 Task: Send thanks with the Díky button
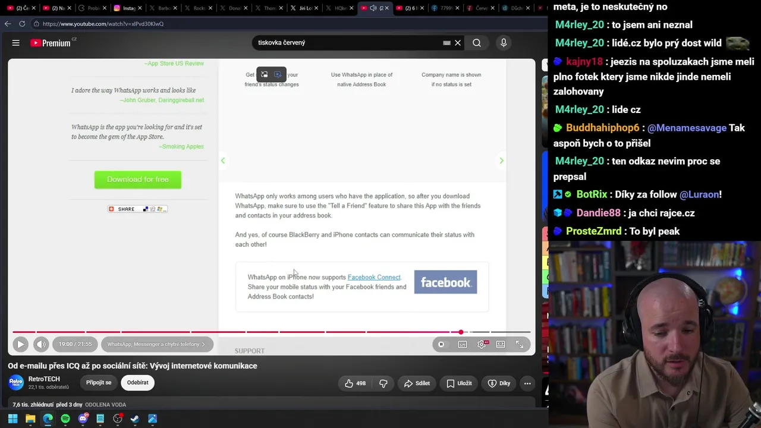[x=499, y=383]
